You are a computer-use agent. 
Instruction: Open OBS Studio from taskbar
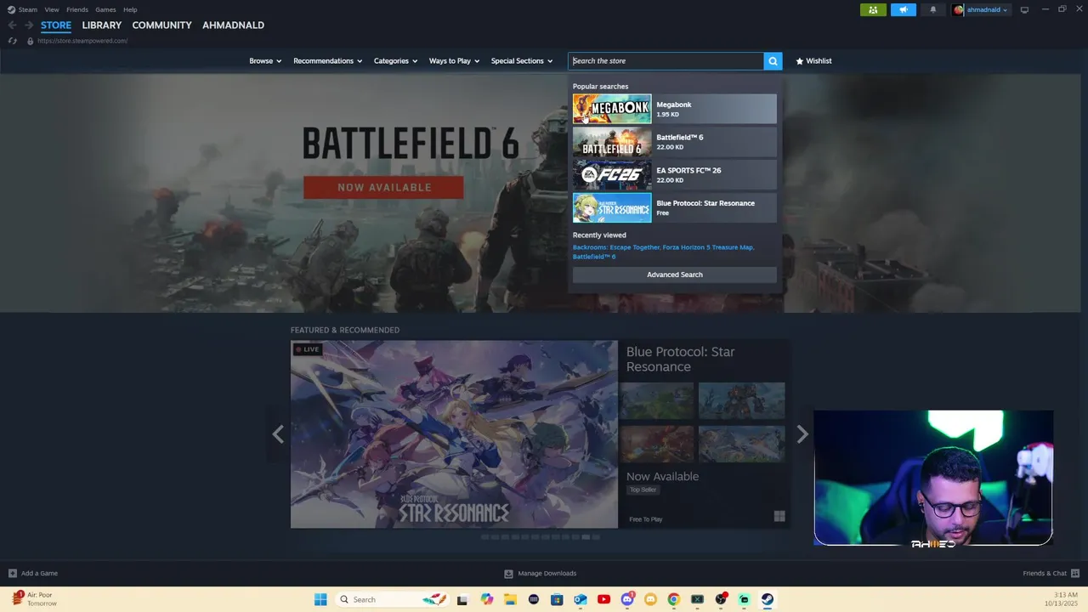(x=721, y=599)
